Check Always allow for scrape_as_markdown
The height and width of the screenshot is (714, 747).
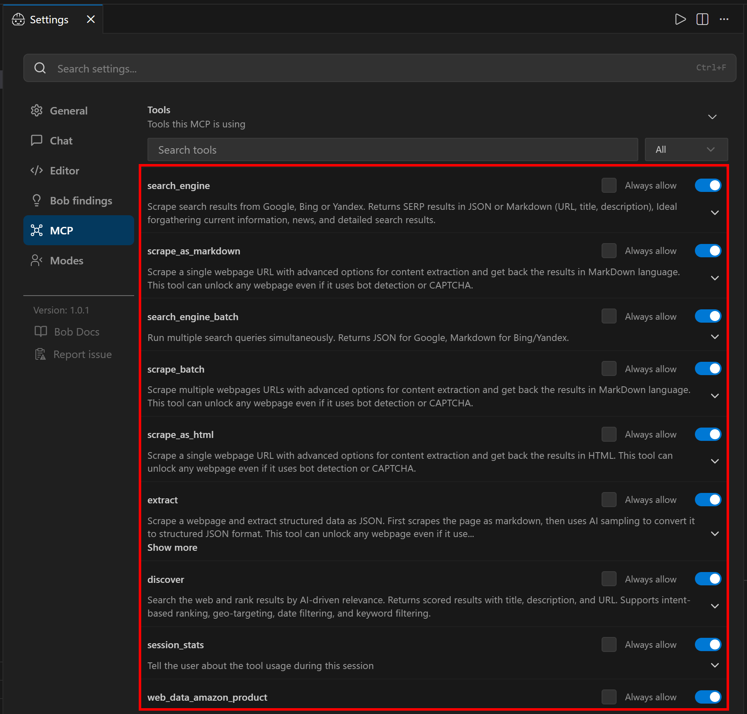(x=609, y=251)
